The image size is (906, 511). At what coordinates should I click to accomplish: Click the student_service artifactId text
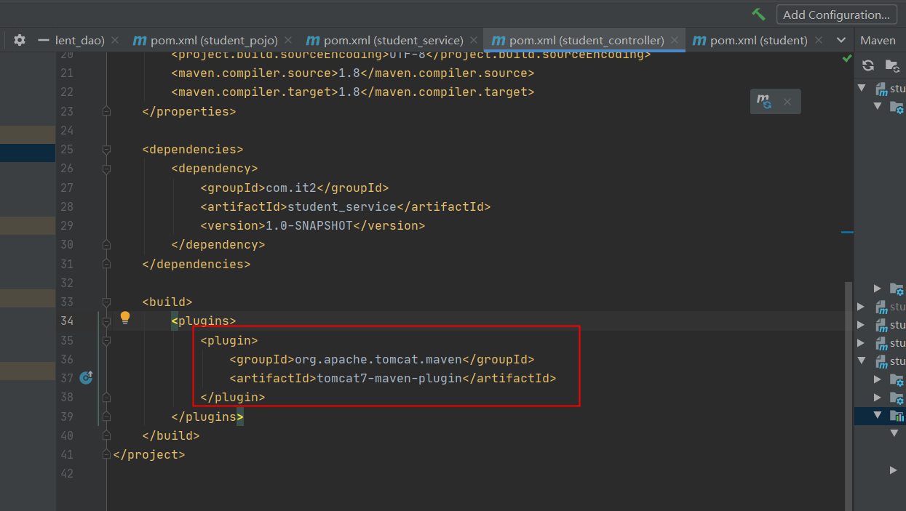tap(342, 206)
